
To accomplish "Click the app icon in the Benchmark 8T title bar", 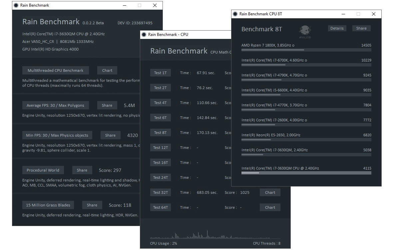I will point(235,14).
